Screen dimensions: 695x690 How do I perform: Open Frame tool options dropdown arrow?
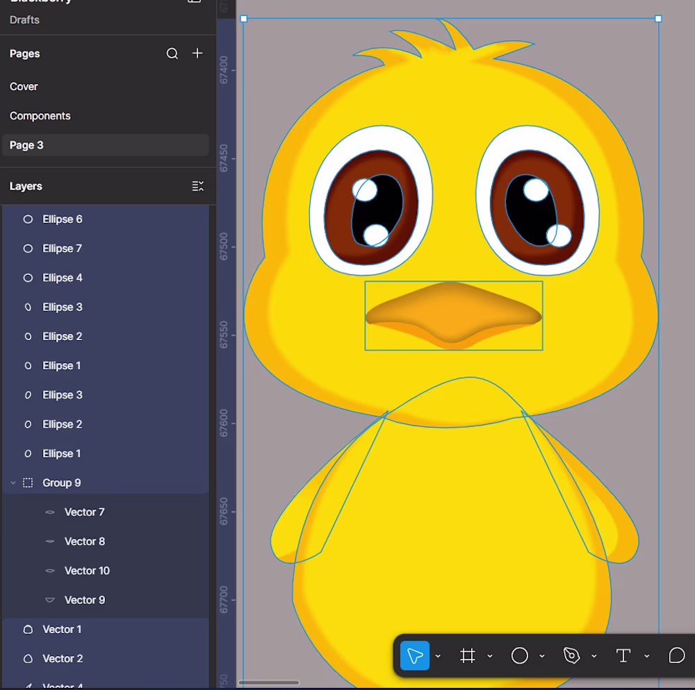[x=490, y=656]
